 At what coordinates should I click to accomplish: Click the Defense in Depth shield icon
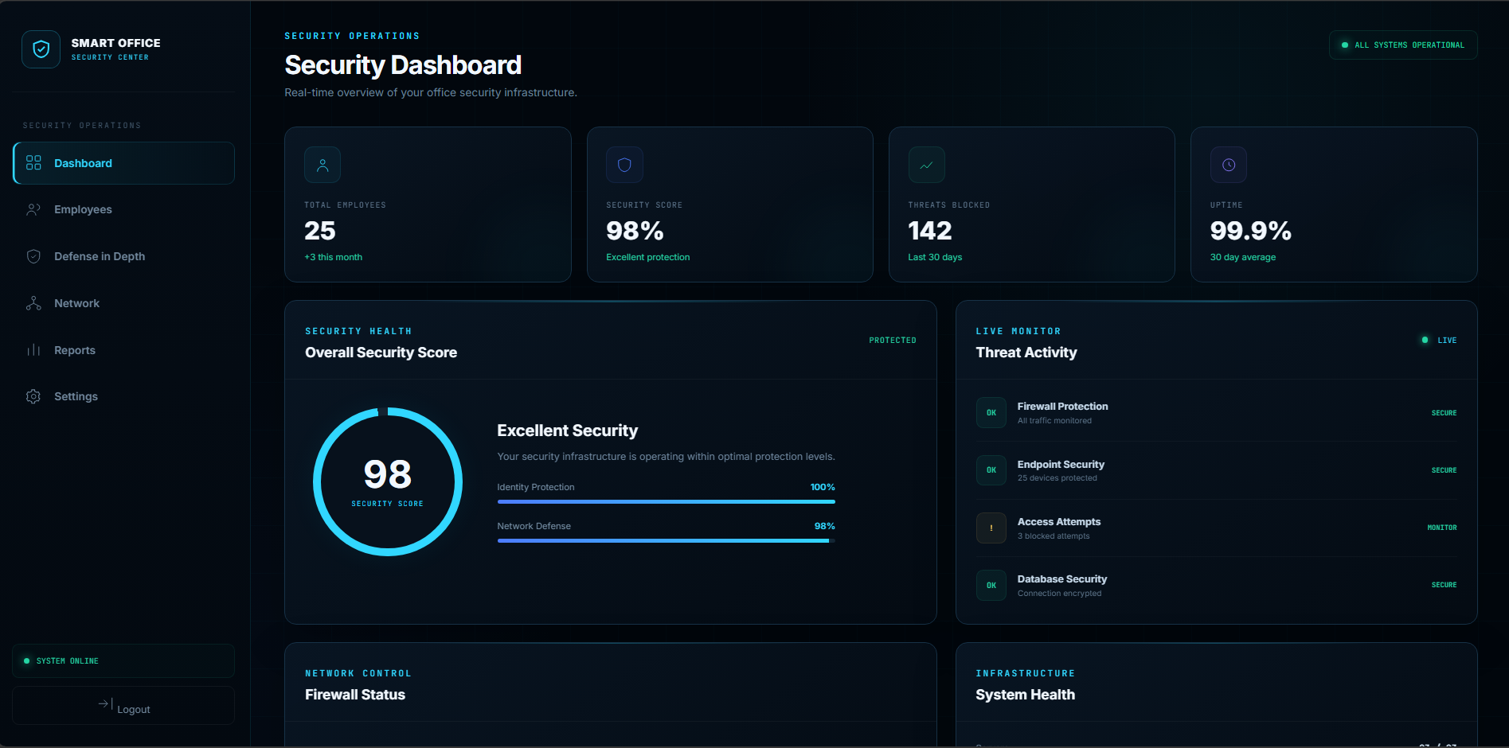click(x=33, y=256)
